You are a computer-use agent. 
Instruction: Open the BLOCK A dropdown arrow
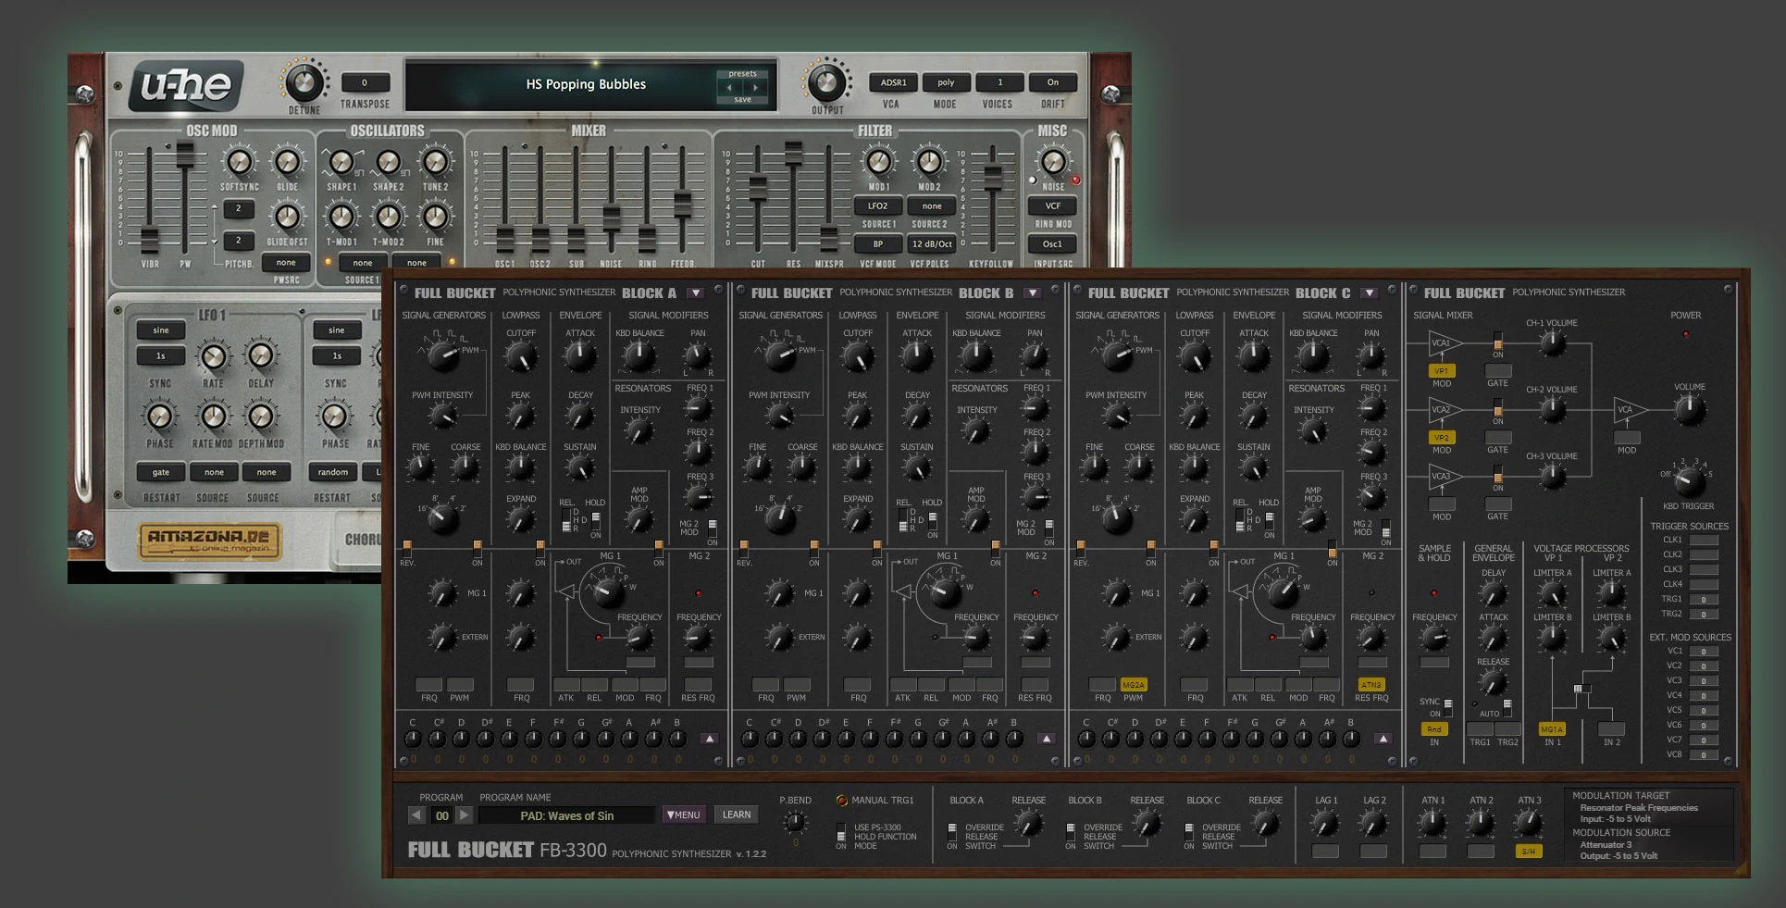[x=695, y=293]
